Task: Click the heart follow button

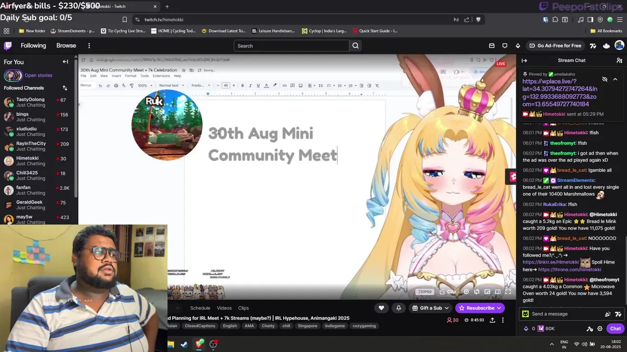Action: point(381,308)
